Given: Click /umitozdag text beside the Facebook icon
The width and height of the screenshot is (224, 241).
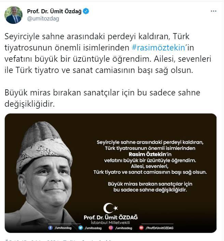Looking at the screenshot, I should pyautogui.click(x=63, y=228).
